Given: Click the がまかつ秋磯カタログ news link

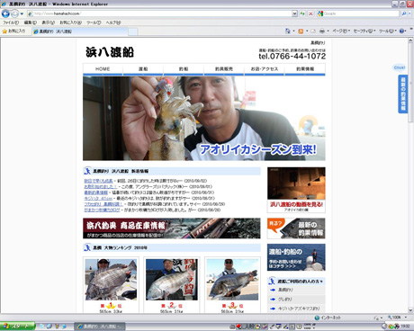Looking at the screenshot, I should (x=102, y=210).
